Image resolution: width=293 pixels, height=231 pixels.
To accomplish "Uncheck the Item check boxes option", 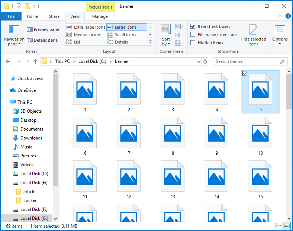I will point(193,26).
